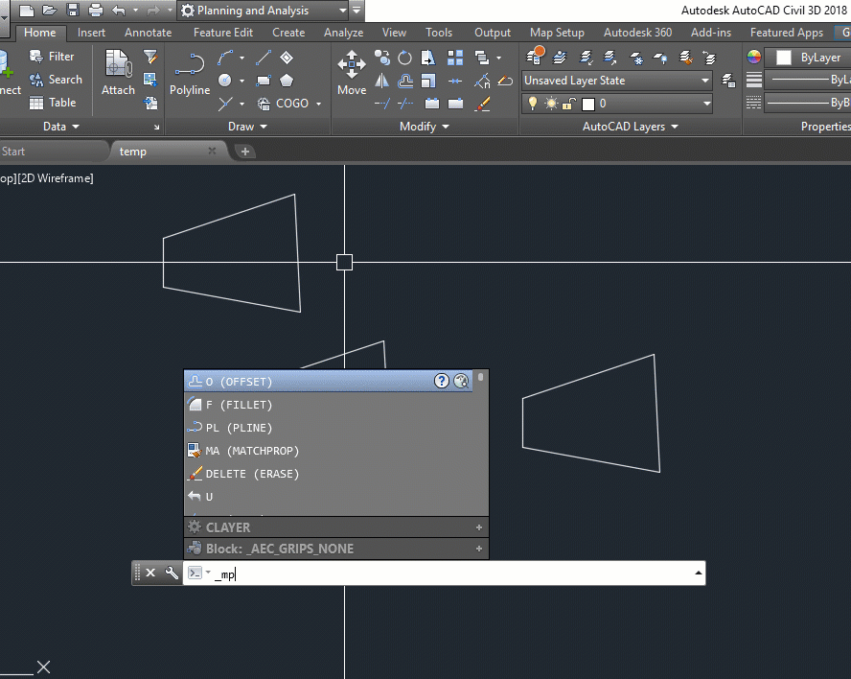
Task: Select the Line draw tool icon
Action: pos(264,58)
